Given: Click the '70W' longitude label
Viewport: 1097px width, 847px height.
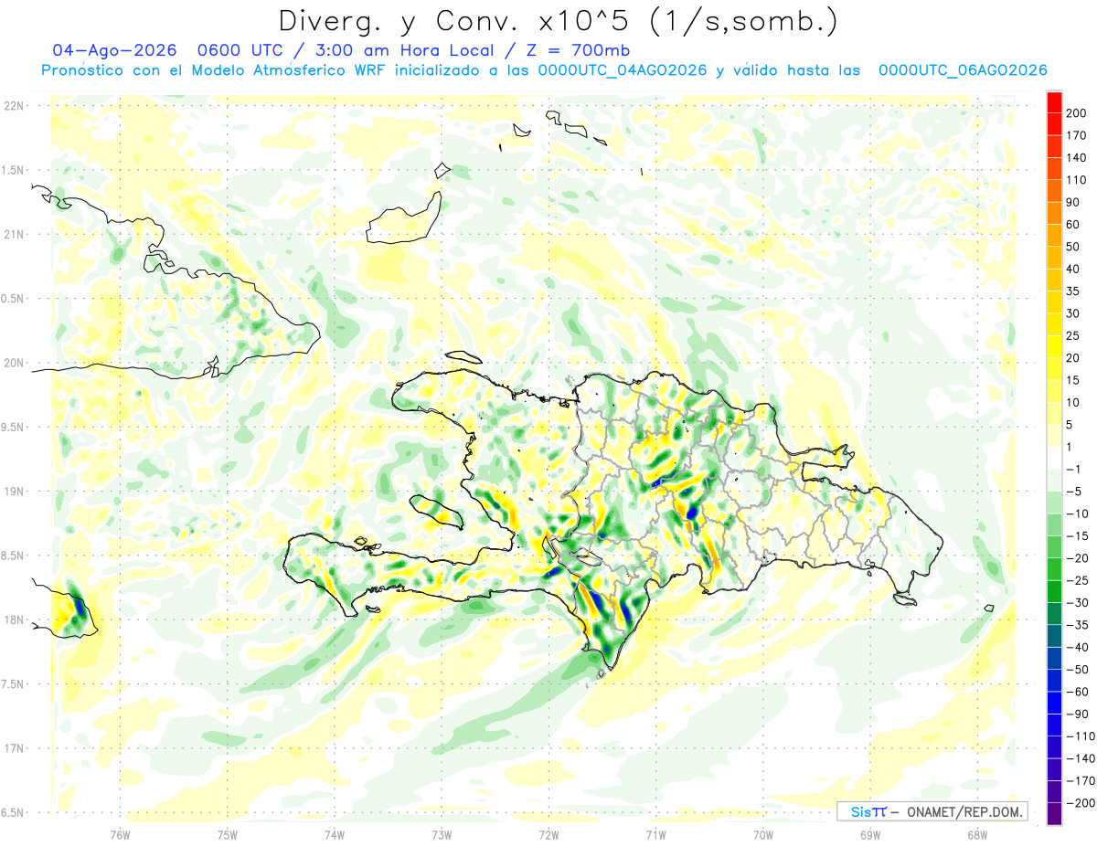Looking at the screenshot, I should pyautogui.click(x=763, y=834).
